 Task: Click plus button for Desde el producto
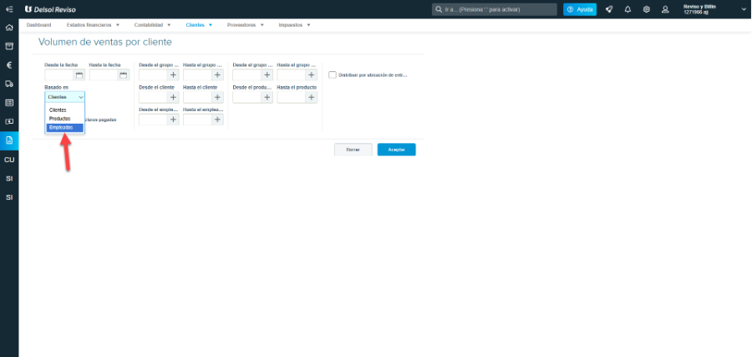(x=267, y=98)
